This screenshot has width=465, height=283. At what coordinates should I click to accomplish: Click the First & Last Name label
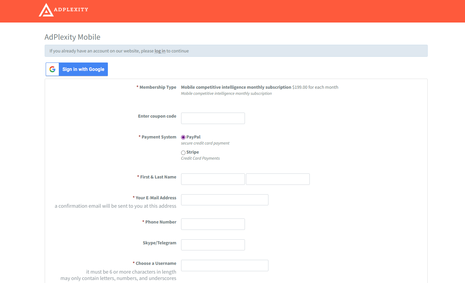point(157,177)
